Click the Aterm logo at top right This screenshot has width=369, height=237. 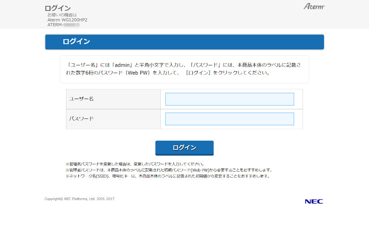[x=314, y=6]
